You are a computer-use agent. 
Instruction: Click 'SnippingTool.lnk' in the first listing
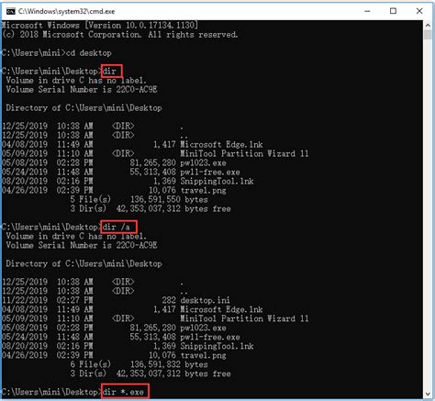coord(217,181)
